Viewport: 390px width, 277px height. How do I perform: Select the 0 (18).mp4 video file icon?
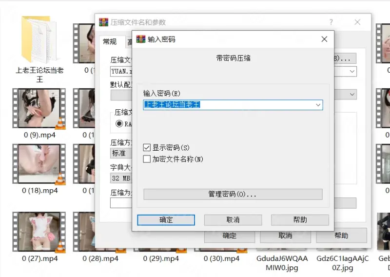39,164
